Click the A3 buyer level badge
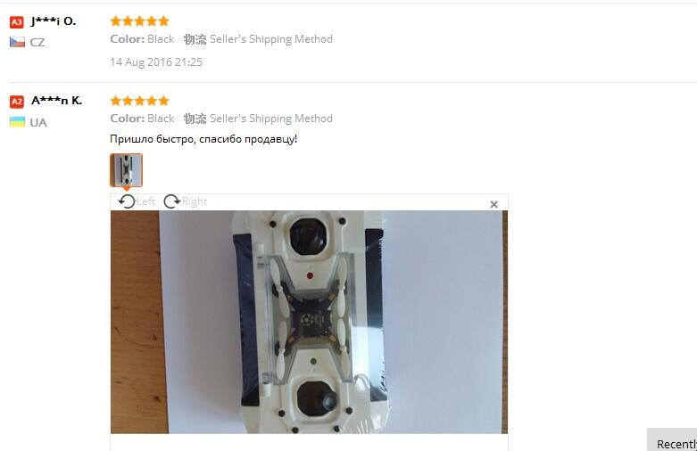Viewport: 697px width, 451px height. [16, 21]
